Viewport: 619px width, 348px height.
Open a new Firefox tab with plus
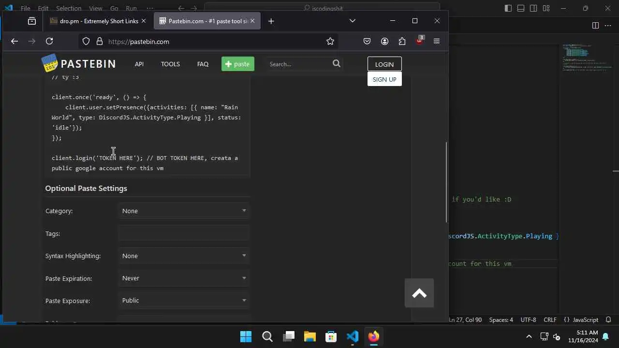pyautogui.click(x=271, y=21)
